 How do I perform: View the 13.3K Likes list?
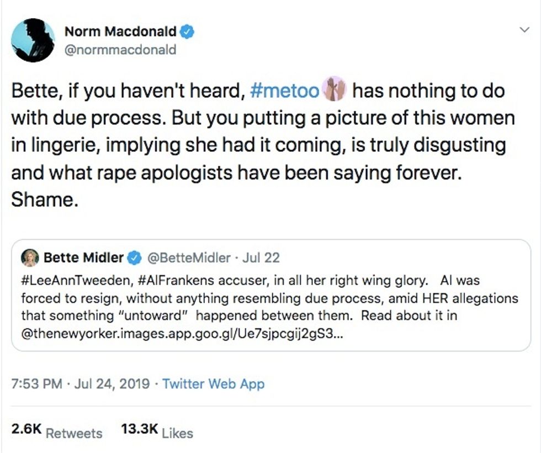pyautogui.click(x=157, y=431)
